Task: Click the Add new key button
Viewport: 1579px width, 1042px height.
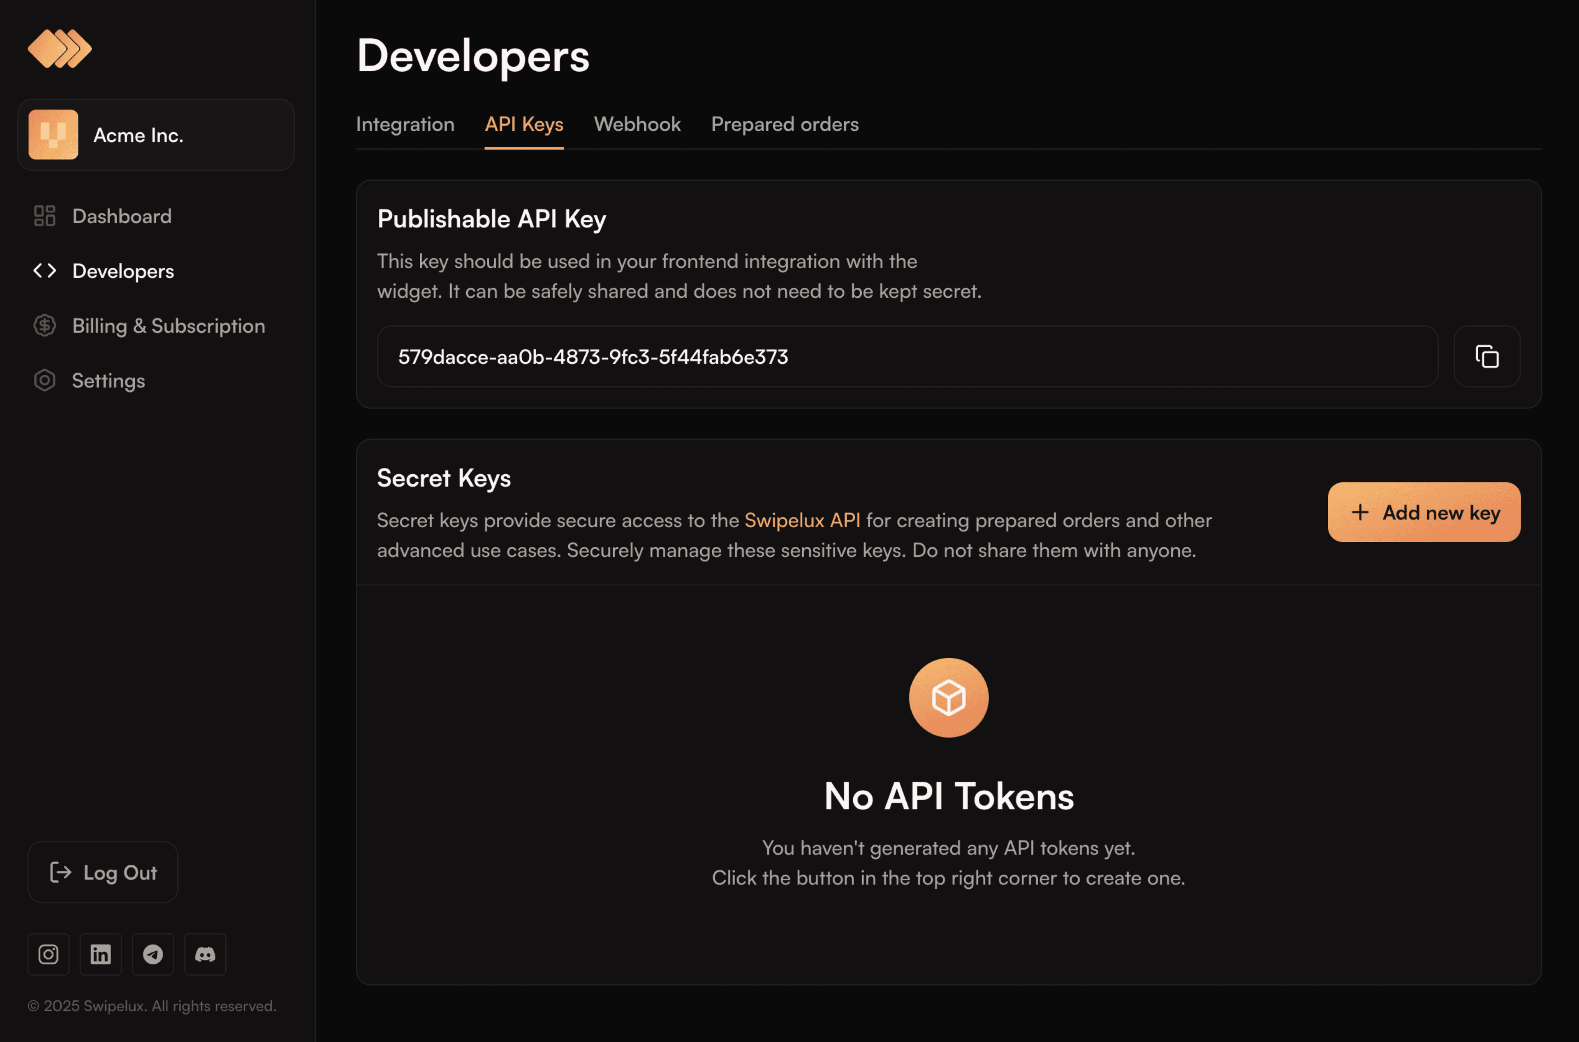Action: click(1424, 512)
